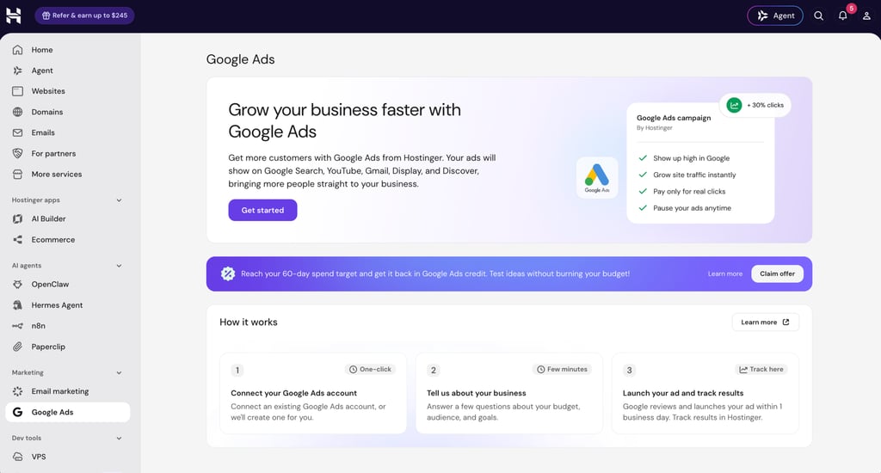Screen dimensions: 881x473
Task: Collapse the Marketing section
Action: (119, 372)
